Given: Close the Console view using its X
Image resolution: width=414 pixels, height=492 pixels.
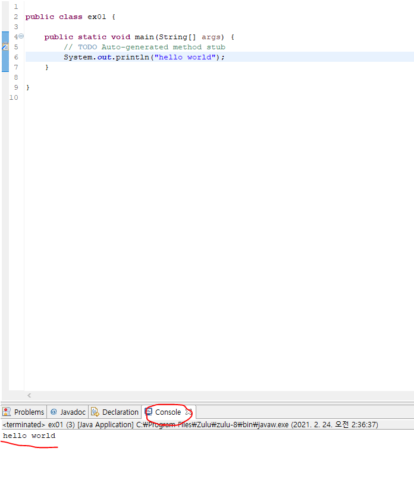Looking at the screenshot, I should coord(189,412).
